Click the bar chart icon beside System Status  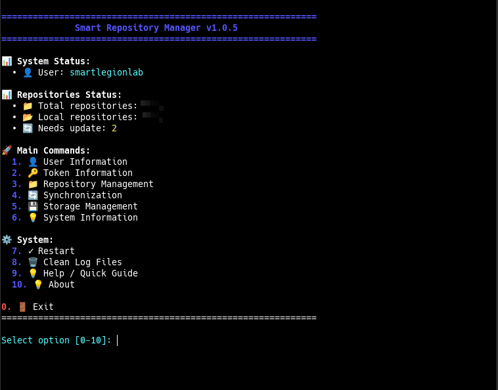point(7,61)
